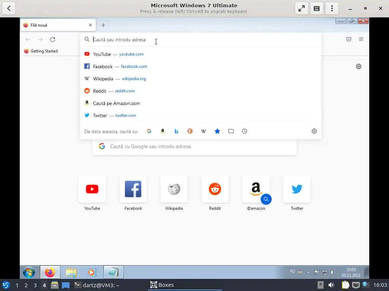Toggle fullscreen in the Boxes header
Screen dimensions: 389x291
pos(301,8)
